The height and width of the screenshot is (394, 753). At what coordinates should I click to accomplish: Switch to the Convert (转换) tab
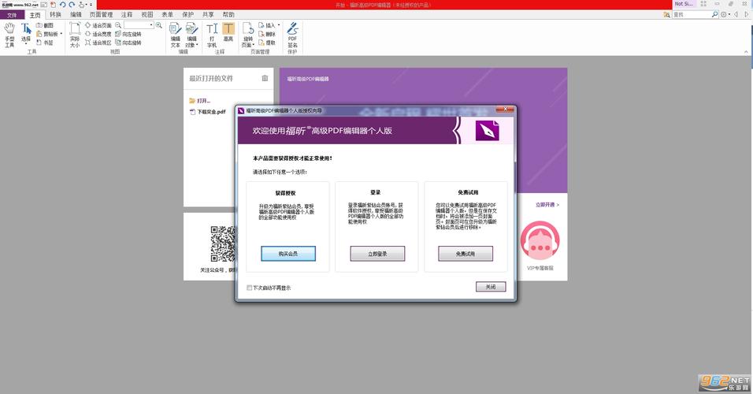[55, 15]
